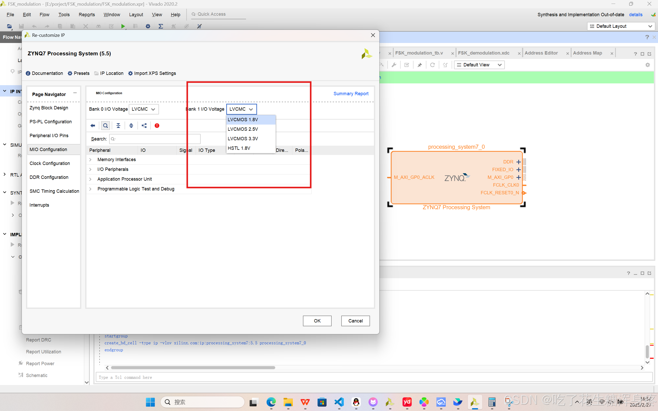Click the details link for out-of-date status

(x=636, y=15)
